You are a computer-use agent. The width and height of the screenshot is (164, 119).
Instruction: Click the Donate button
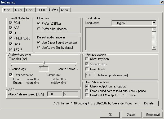149,103
